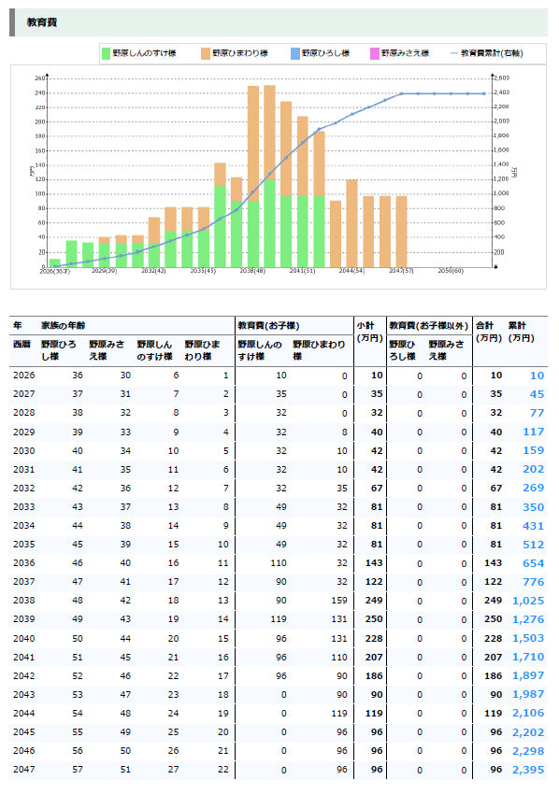Select the year cell 2041

pyautogui.click(x=24, y=658)
